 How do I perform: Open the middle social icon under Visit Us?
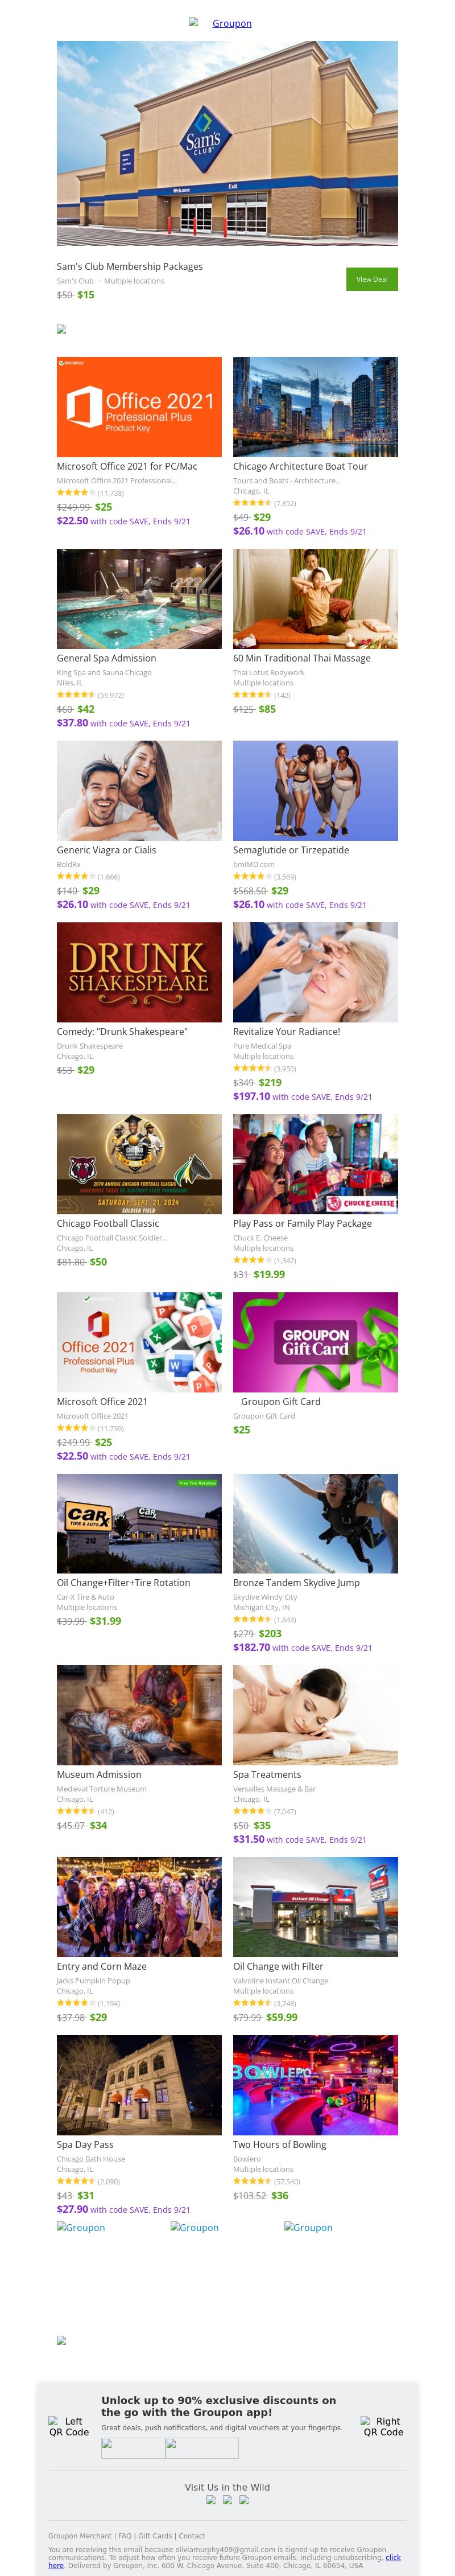[227, 2500]
